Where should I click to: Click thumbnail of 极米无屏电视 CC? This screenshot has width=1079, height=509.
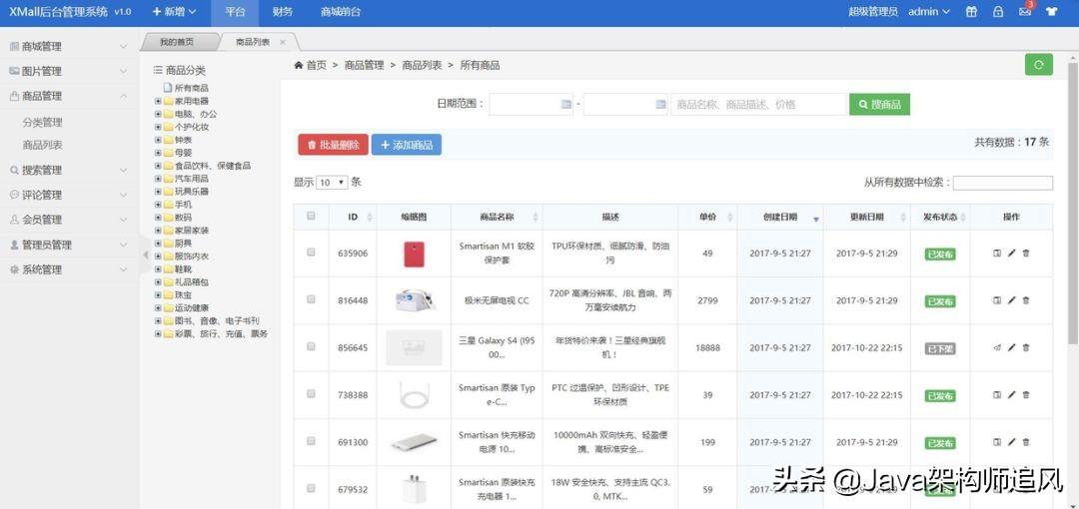[x=415, y=300]
